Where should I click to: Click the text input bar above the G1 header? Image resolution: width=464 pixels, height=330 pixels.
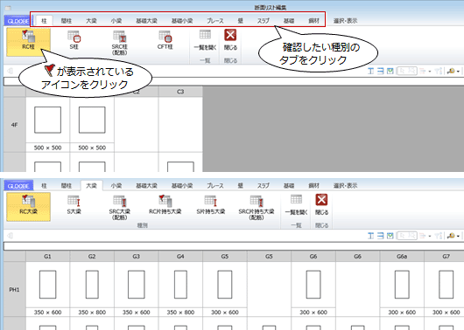(x=234, y=246)
